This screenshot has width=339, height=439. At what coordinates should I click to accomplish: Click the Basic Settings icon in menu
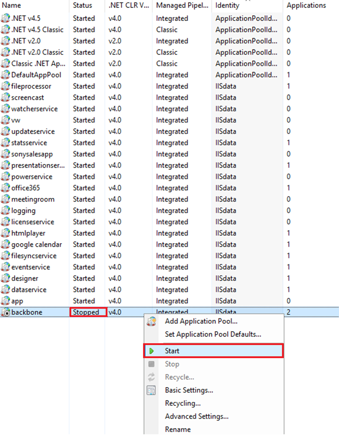click(x=151, y=390)
